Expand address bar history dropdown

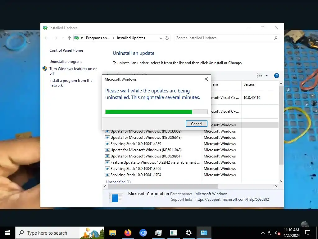(161, 38)
